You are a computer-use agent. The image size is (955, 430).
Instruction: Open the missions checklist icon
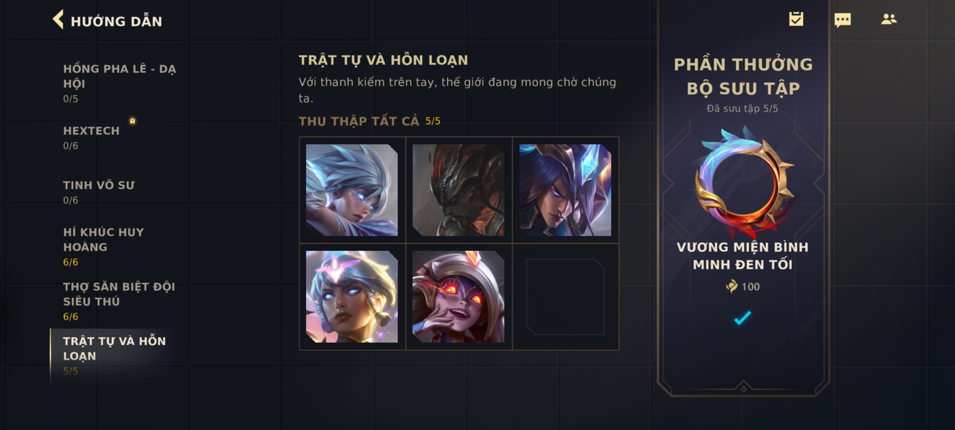tap(796, 19)
